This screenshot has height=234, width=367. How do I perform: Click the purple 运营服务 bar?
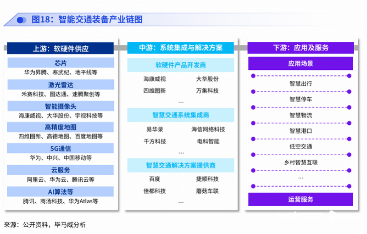301,200
